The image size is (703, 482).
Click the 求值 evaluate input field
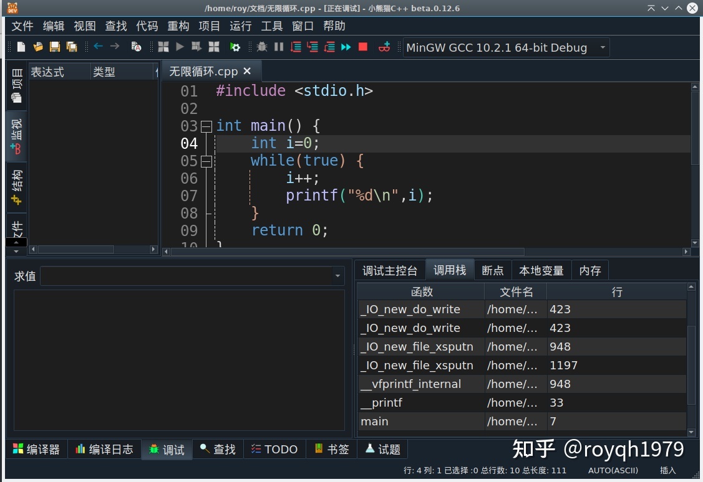click(x=187, y=276)
